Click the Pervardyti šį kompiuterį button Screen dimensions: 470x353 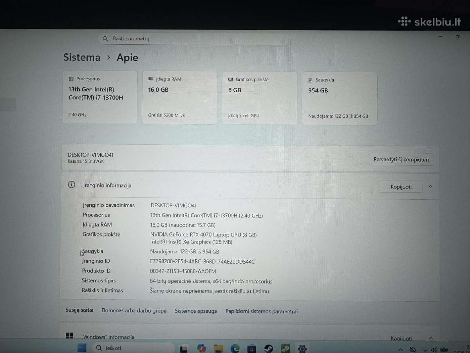click(x=401, y=160)
